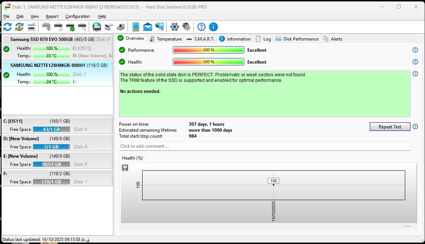Image resolution: width=425 pixels, height=244 pixels.
Task: Click the 'Click to add comment' field
Action: [x=264, y=146]
